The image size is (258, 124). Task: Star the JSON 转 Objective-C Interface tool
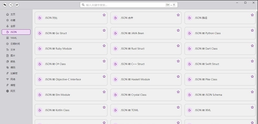(104, 76)
